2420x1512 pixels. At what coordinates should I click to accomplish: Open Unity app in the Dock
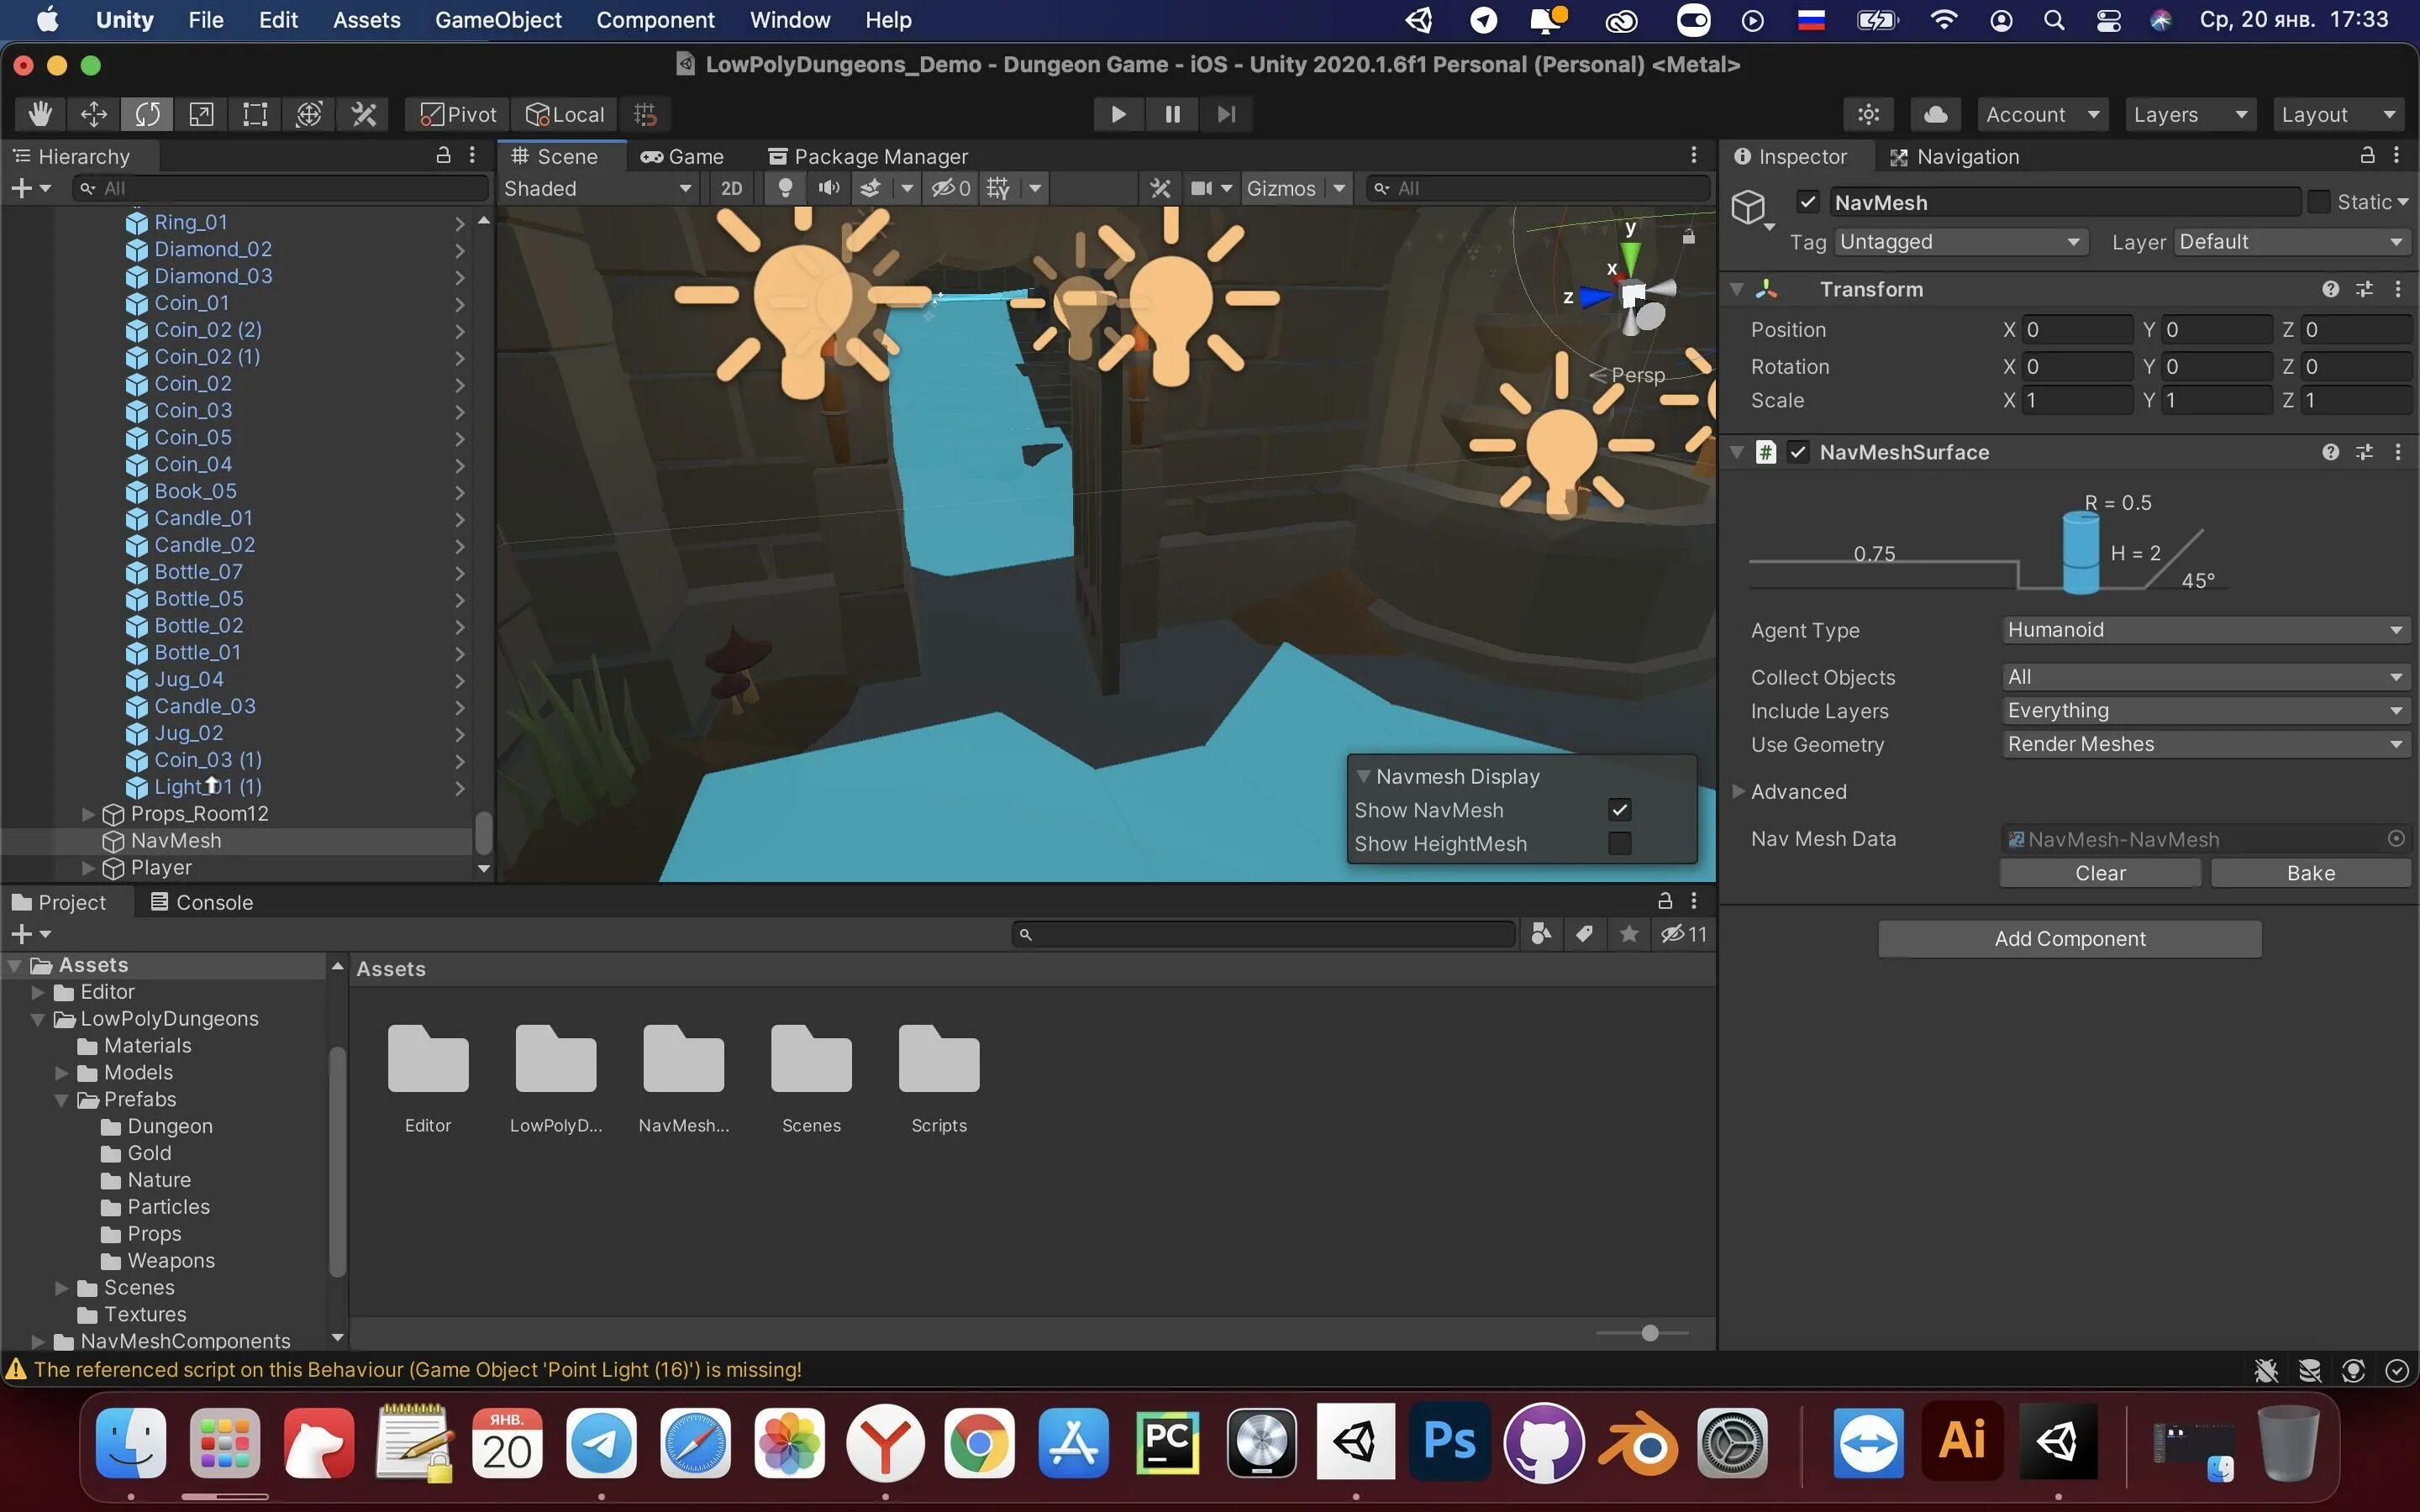coord(1355,1442)
